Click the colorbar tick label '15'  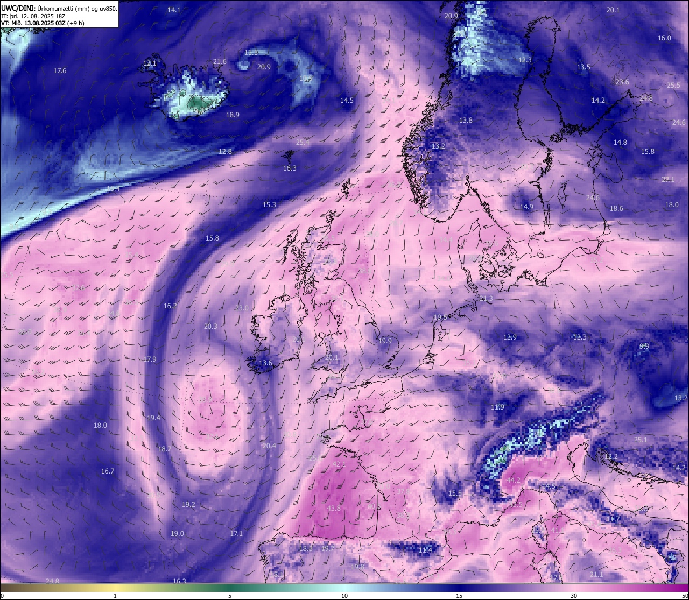(x=459, y=596)
